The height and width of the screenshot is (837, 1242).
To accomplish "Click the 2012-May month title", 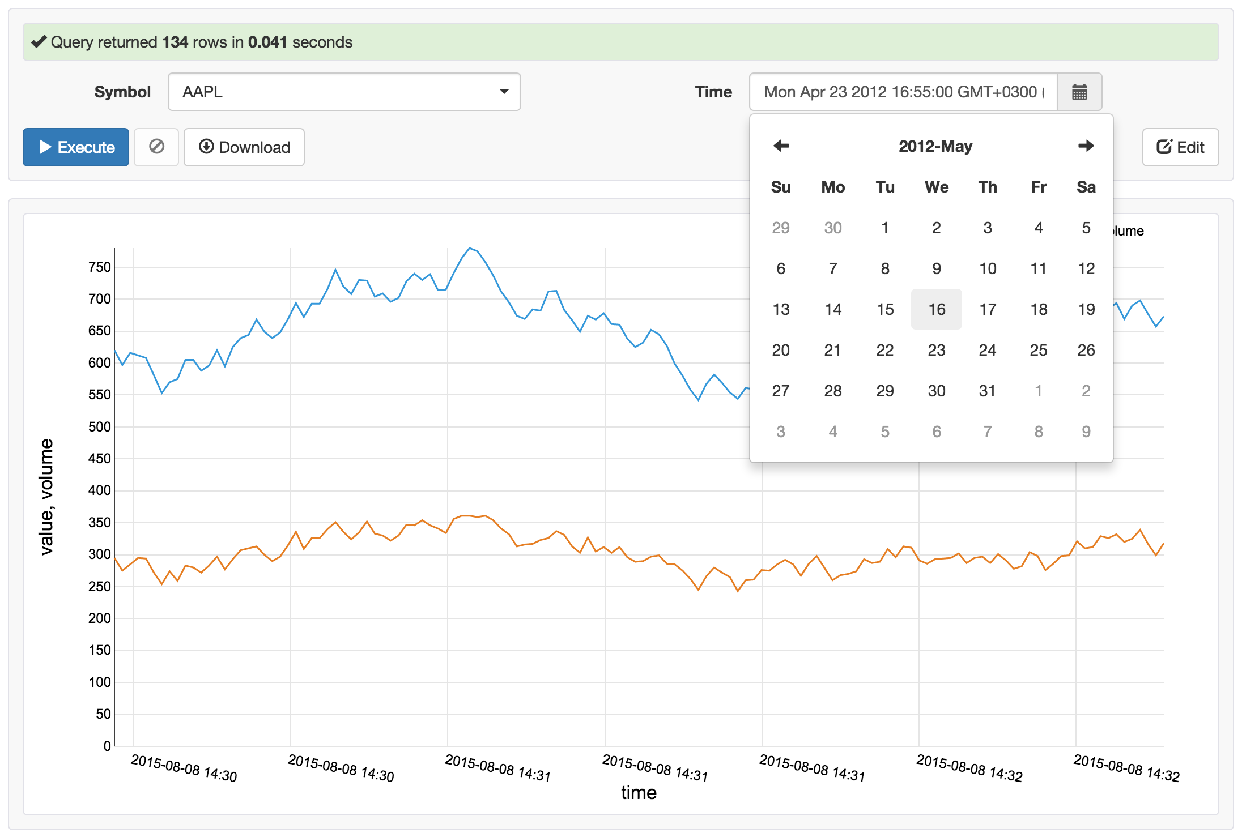I will click(x=935, y=146).
